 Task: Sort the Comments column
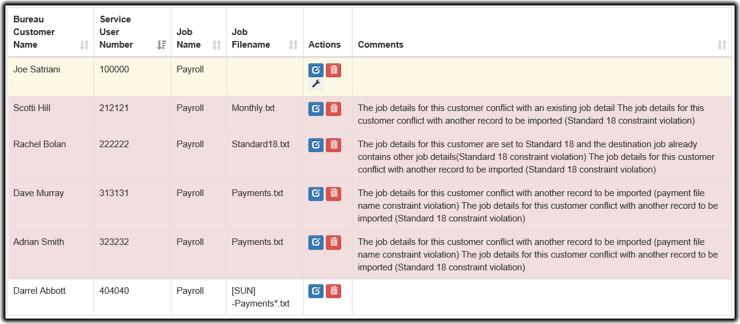[x=722, y=45]
